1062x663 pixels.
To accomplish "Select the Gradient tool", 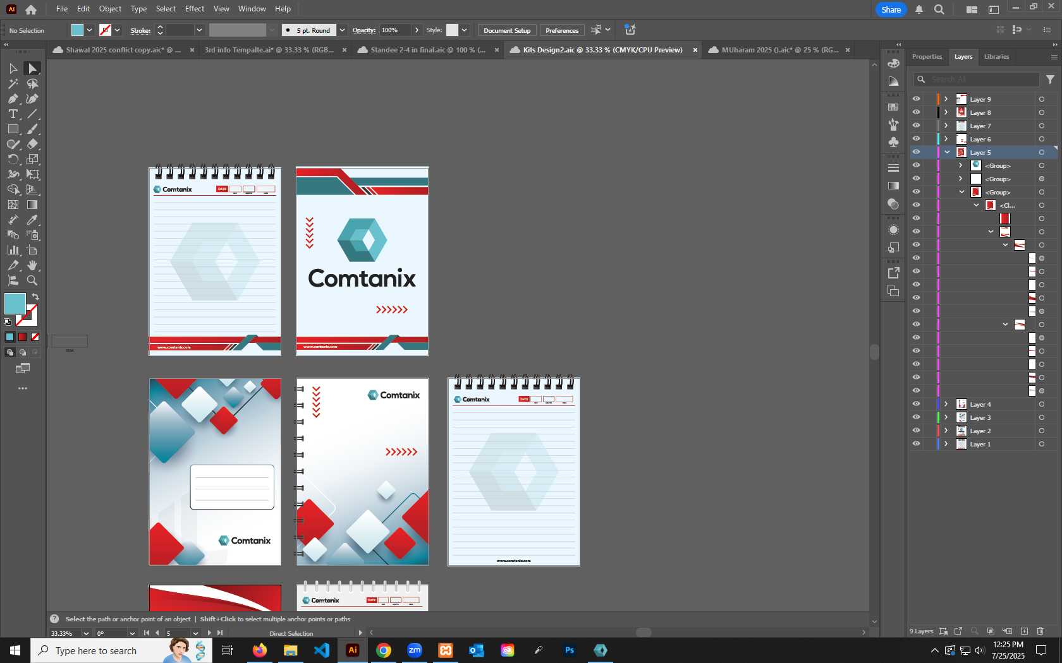I will [x=32, y=205].
